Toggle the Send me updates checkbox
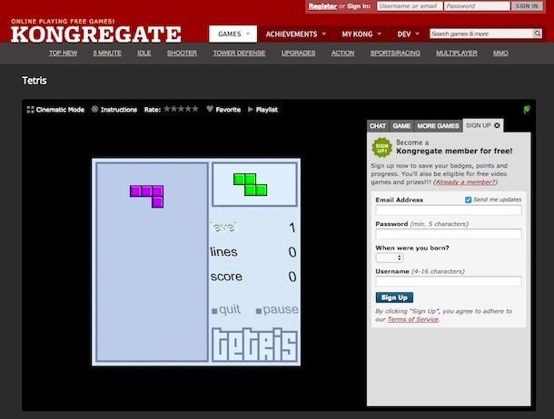The image size is (554, 419). (468, 200)
